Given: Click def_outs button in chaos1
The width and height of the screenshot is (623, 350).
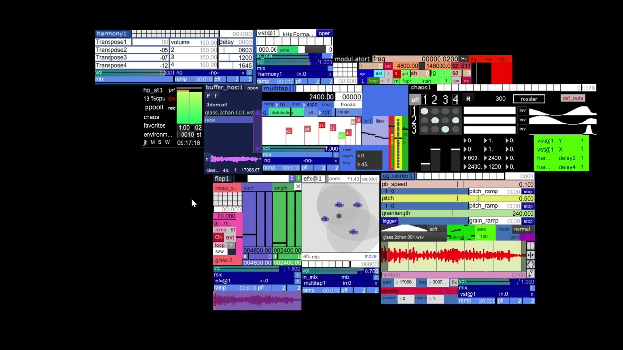Looking at the screenshot, I should pyautogui.click(x=572, y=98).
